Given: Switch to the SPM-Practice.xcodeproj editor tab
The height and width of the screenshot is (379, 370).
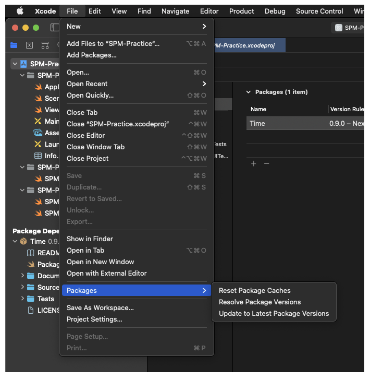Looking at the screenshot, I should 249,45.
